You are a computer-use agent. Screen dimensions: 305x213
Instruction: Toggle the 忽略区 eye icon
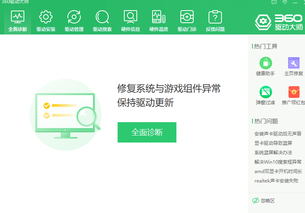[x=256, y=200]
